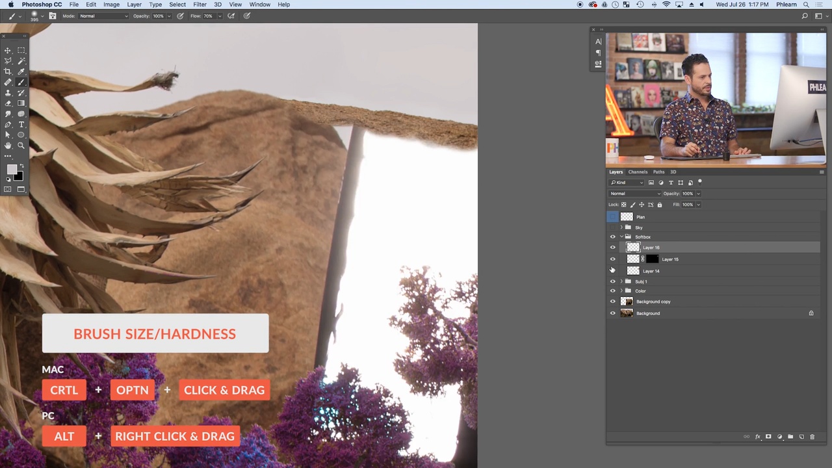832x468 pixels.
Task: Reset to default foreground and background colors
Action: [8, 179]
